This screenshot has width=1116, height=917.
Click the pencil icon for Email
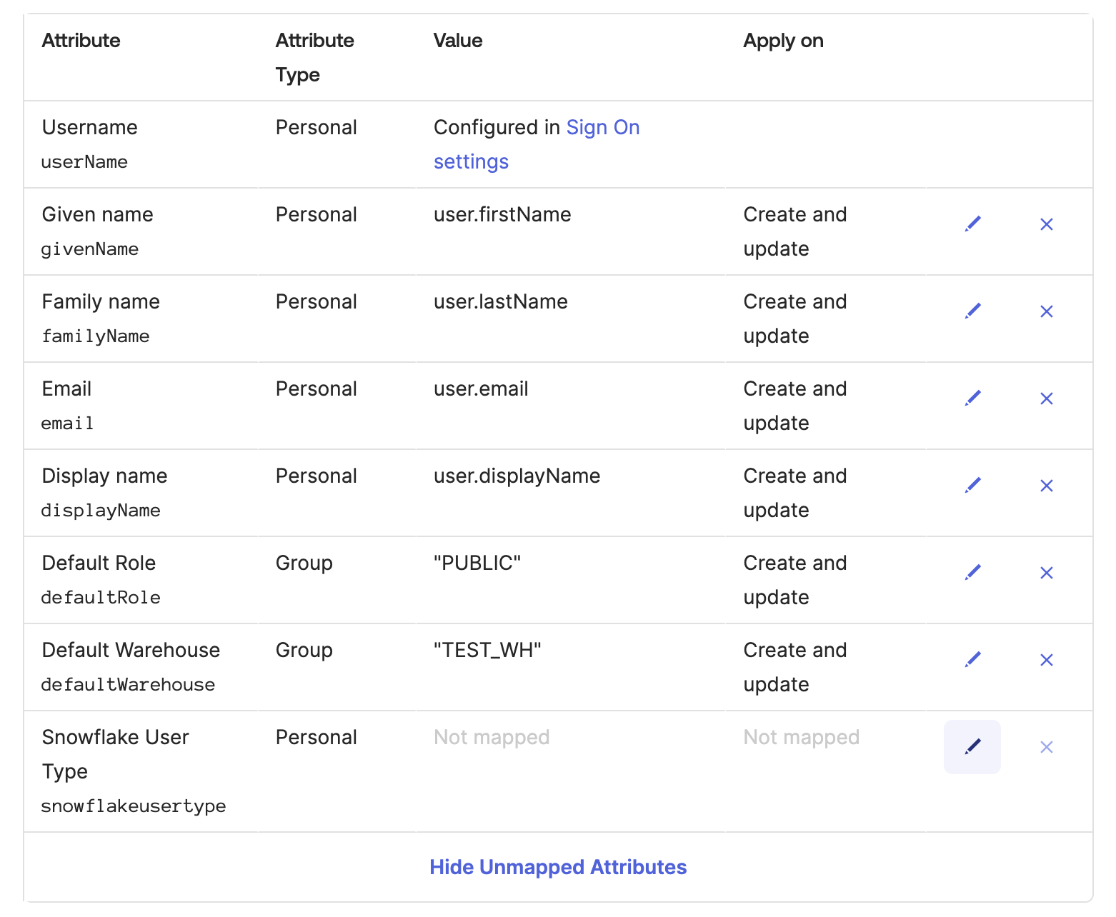pyautogui.click(x=972, y=399)
